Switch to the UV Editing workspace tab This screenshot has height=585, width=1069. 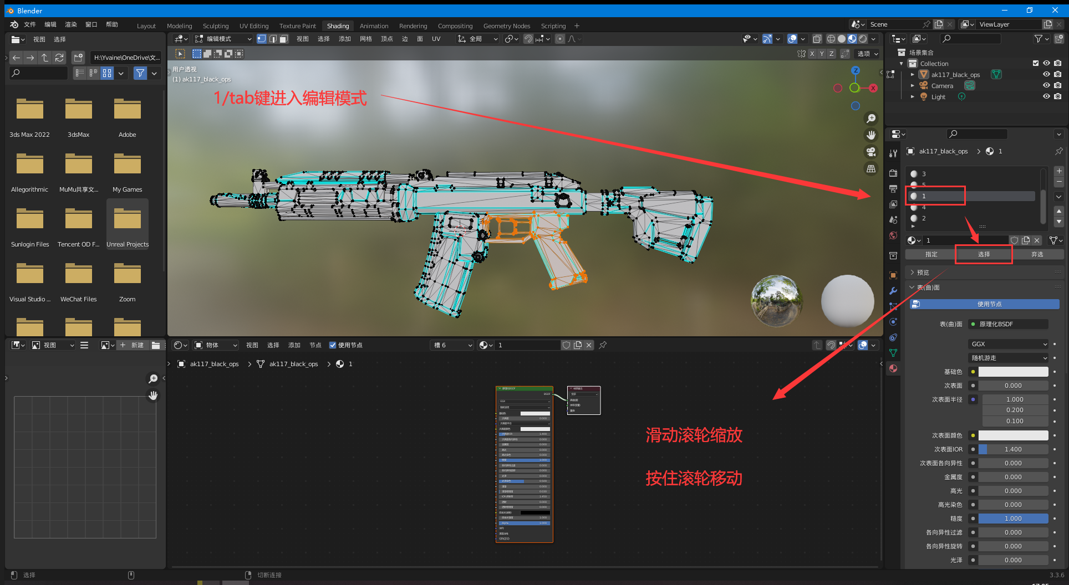click(254, 26)
